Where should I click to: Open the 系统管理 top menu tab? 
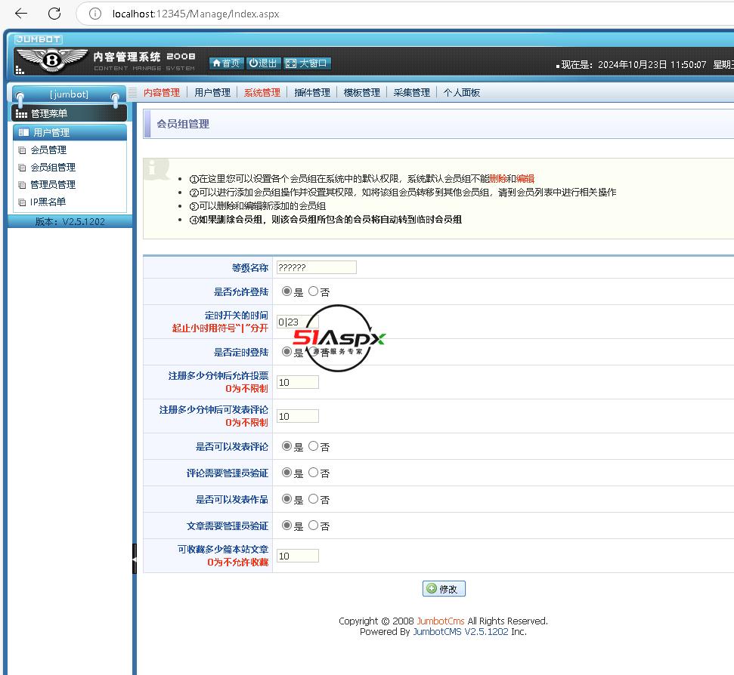coord(262,93)
